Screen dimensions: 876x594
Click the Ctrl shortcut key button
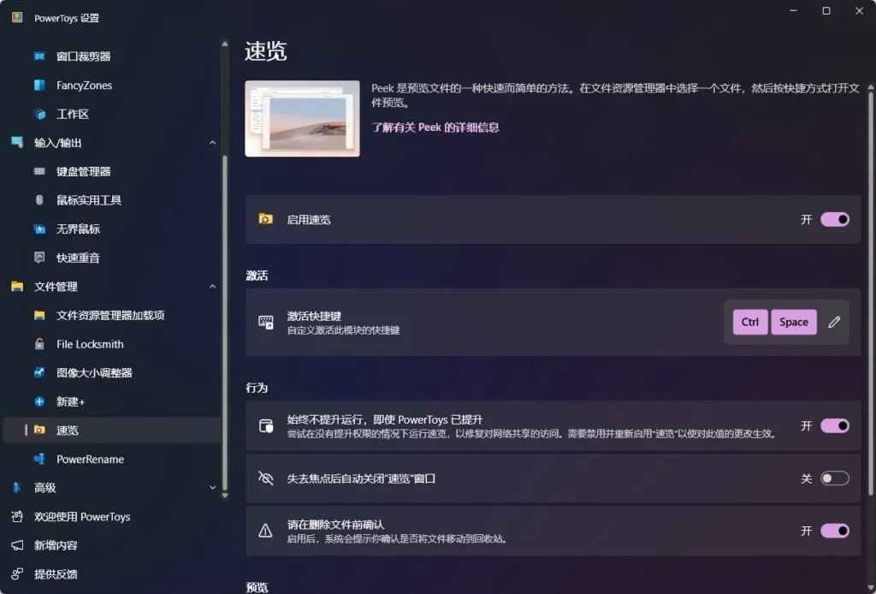pos(749,322)
